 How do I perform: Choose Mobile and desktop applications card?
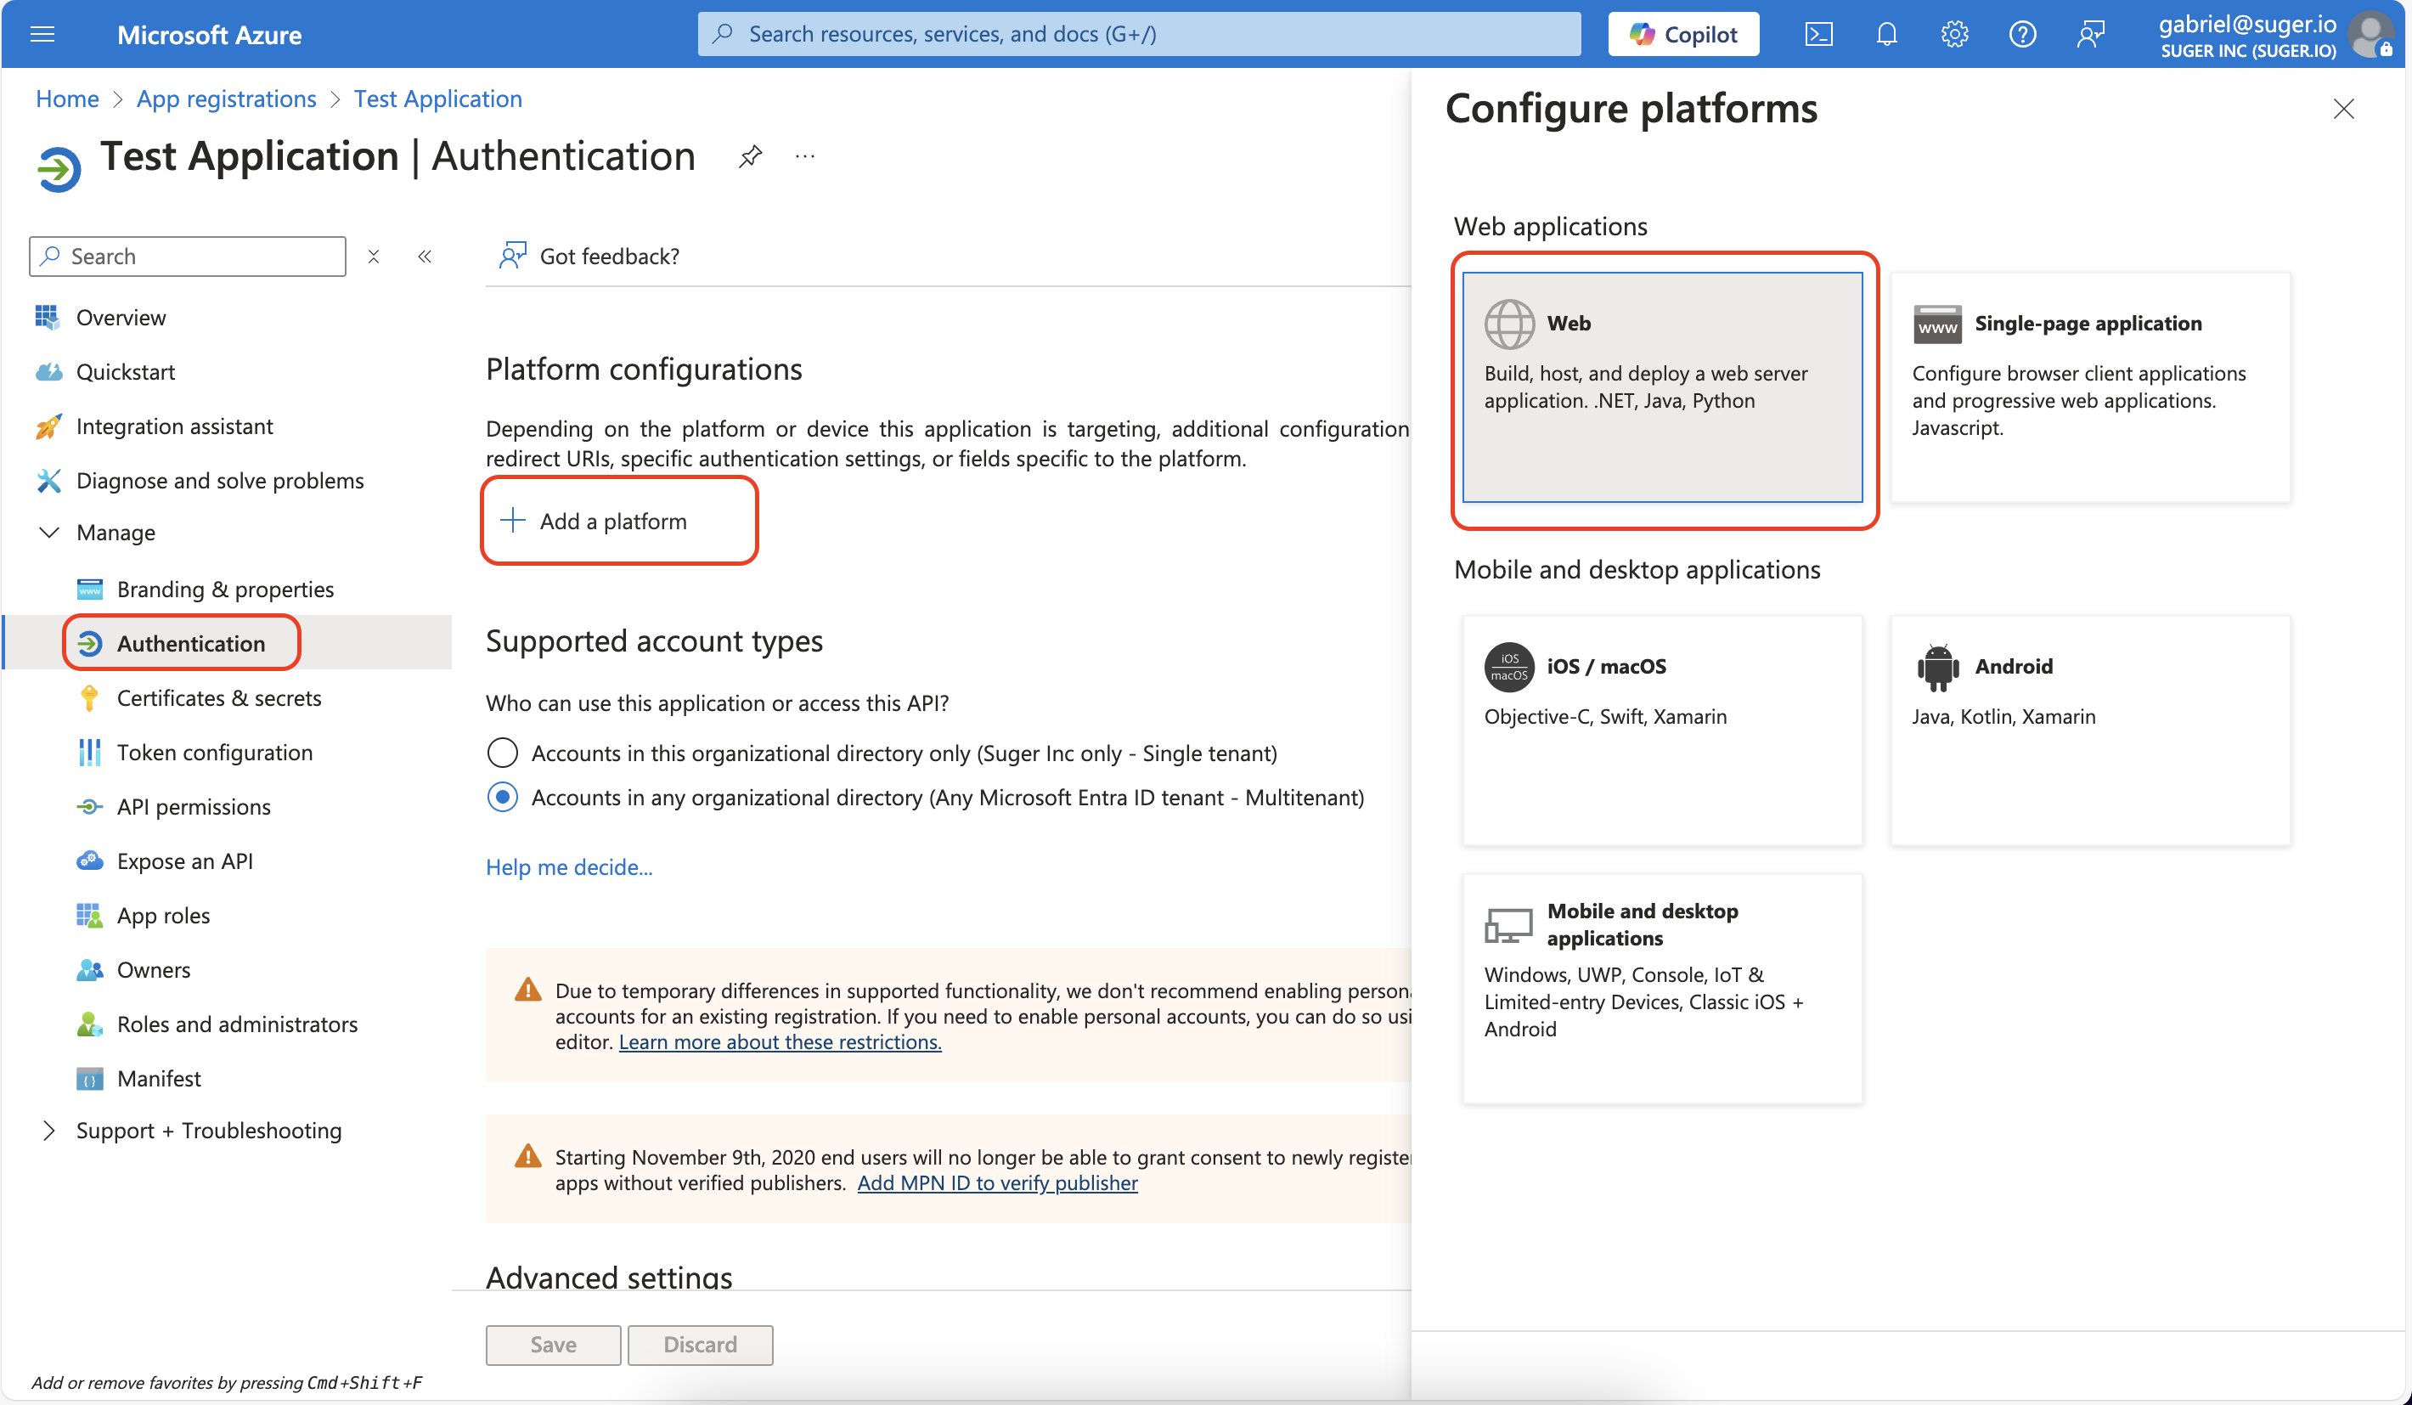point(1663,989)
